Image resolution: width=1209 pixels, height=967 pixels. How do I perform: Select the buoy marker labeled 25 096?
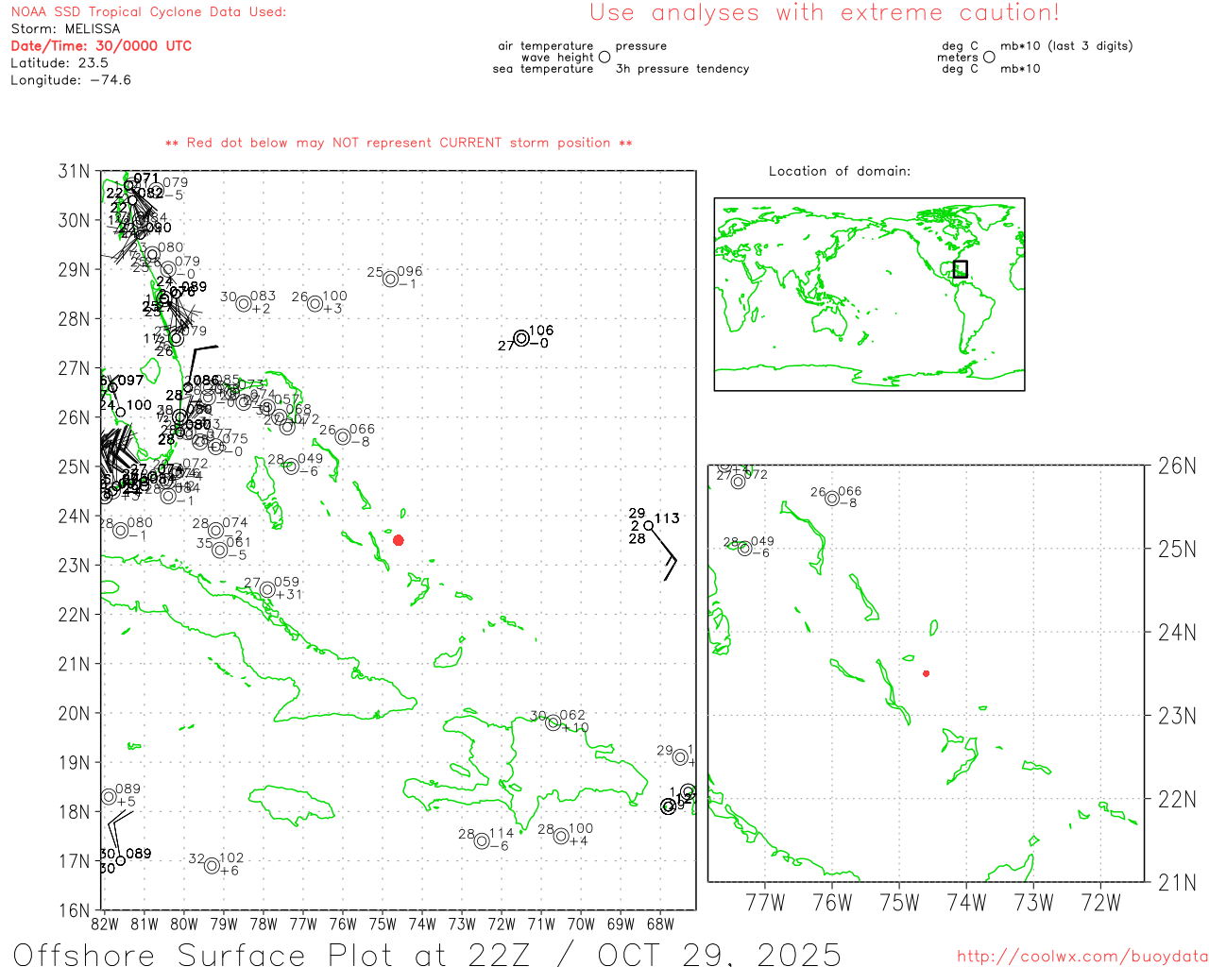pyautogui.click(x=390, y=279)
